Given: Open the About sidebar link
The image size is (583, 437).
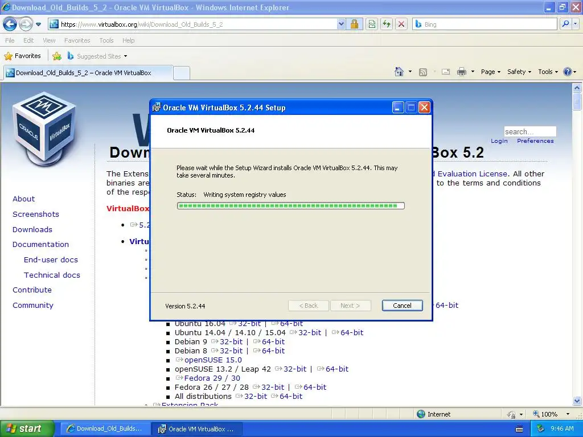Looking at the screenshot, I should (x=23, y=199).
